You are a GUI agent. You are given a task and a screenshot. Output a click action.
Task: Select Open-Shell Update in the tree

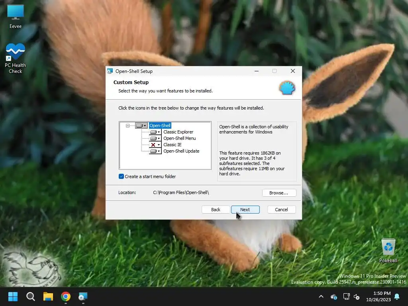181,151
